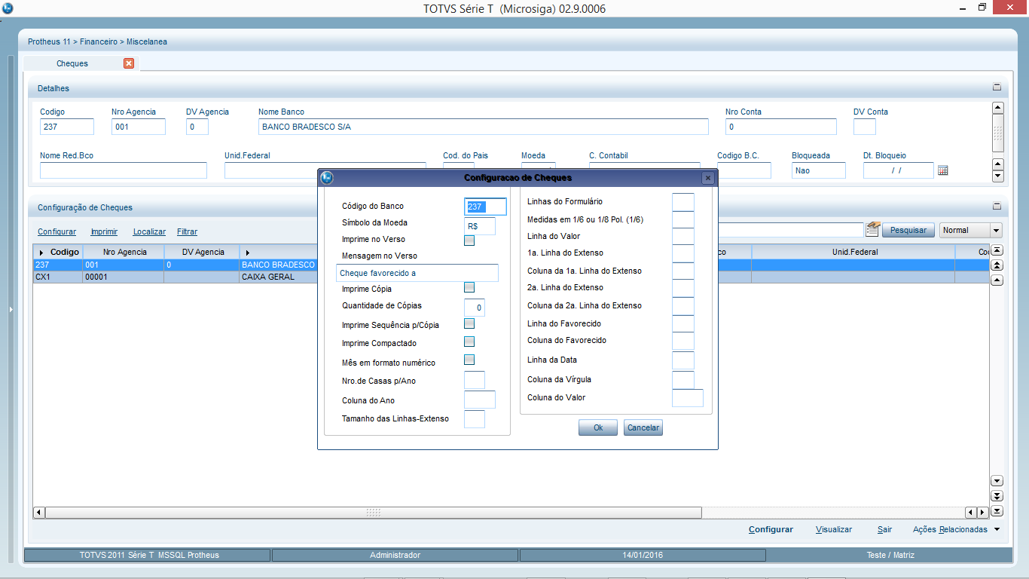Toggle Imprime Sequência p/Cópia checkbox
The width and height of the screenshot is (1029, 579).
pos(469,323)
